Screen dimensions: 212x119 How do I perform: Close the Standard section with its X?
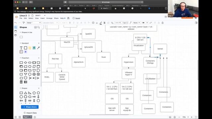(39, 43)
